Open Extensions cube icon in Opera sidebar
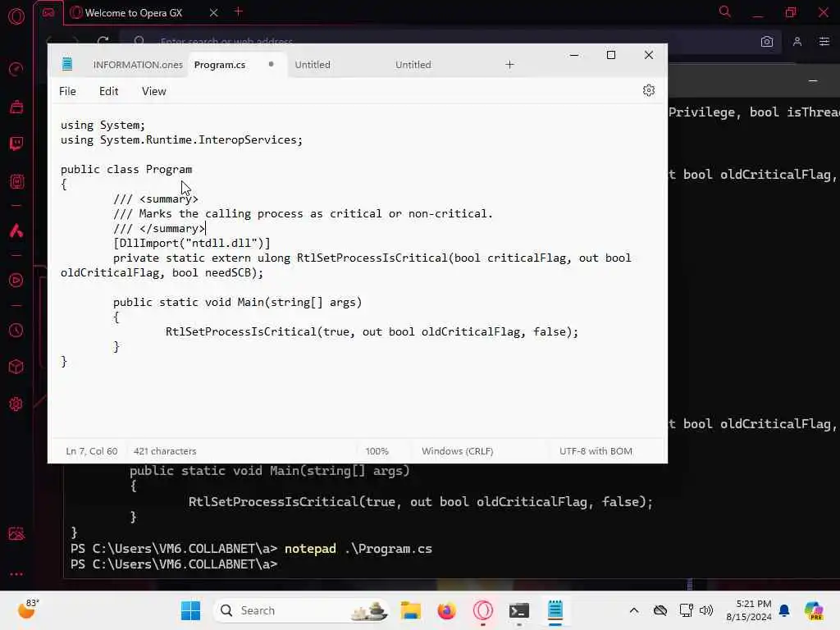The height and width of the screenshot is (630, 840). coord(16,367)
